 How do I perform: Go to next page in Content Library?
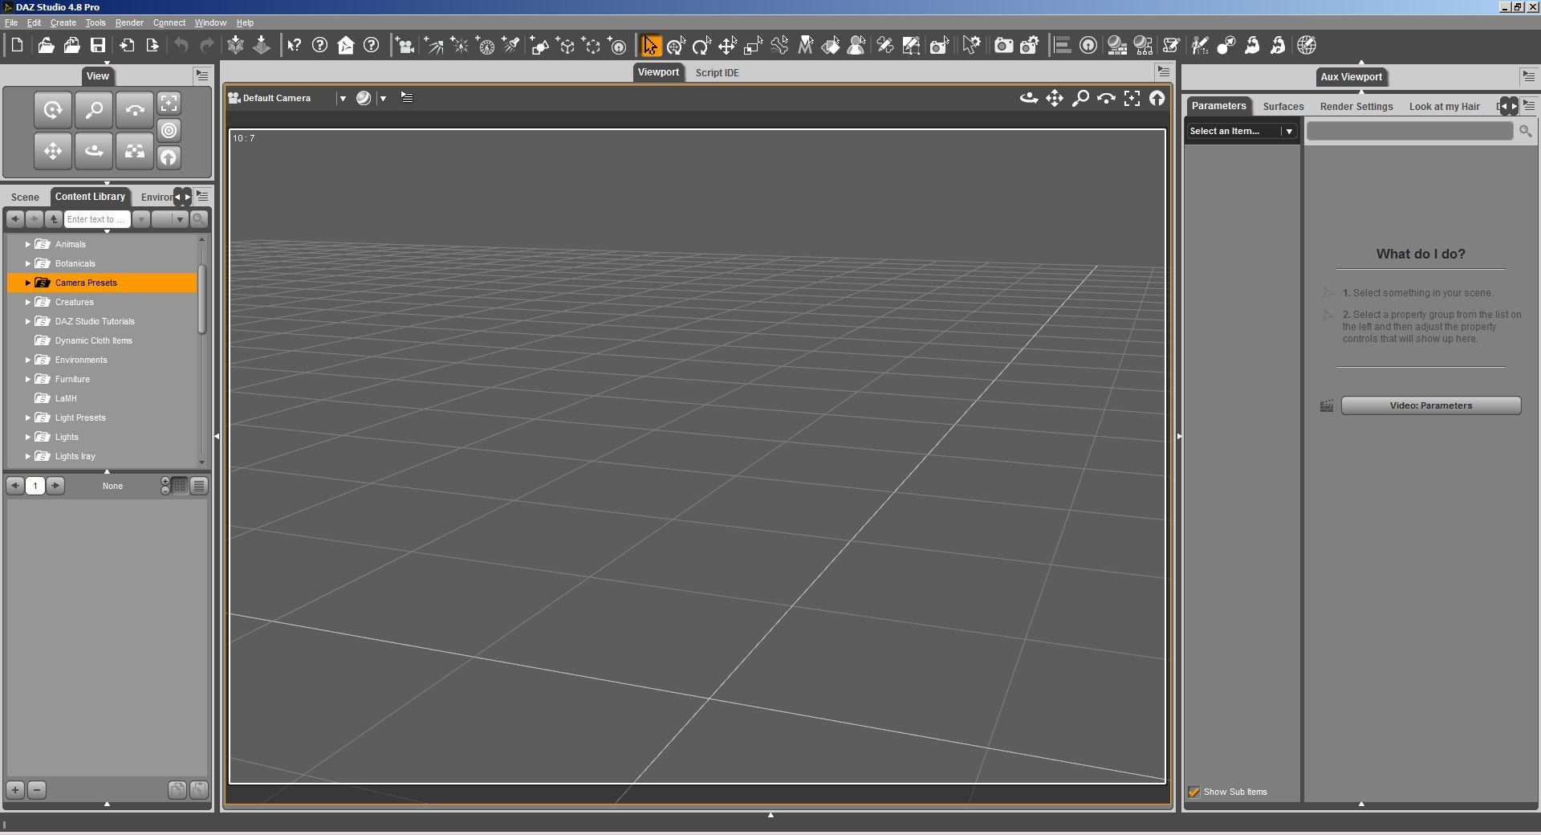click(55, 486)
